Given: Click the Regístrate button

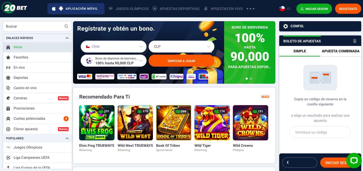Looking at the screenshot, I should (x=348, y=9).
